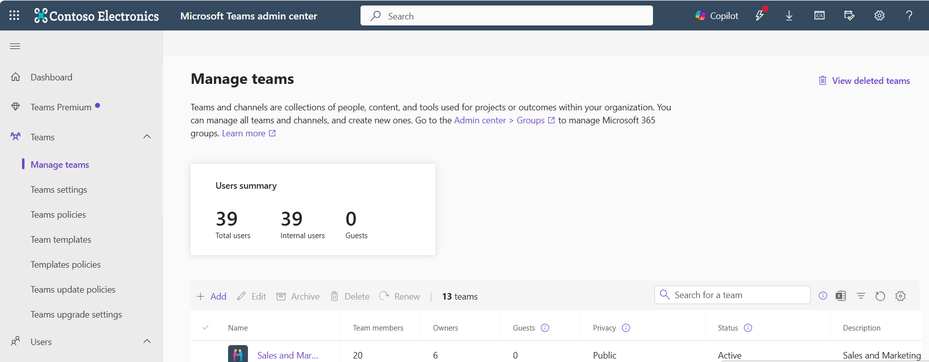The width and height of the screenshot is (929, 362).
Task: Click the trash icon beside View deleted teams
Action: click(822, 80)
